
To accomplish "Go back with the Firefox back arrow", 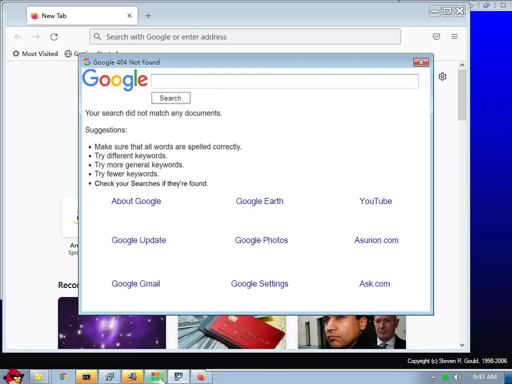I will click(x=18, y=36).
